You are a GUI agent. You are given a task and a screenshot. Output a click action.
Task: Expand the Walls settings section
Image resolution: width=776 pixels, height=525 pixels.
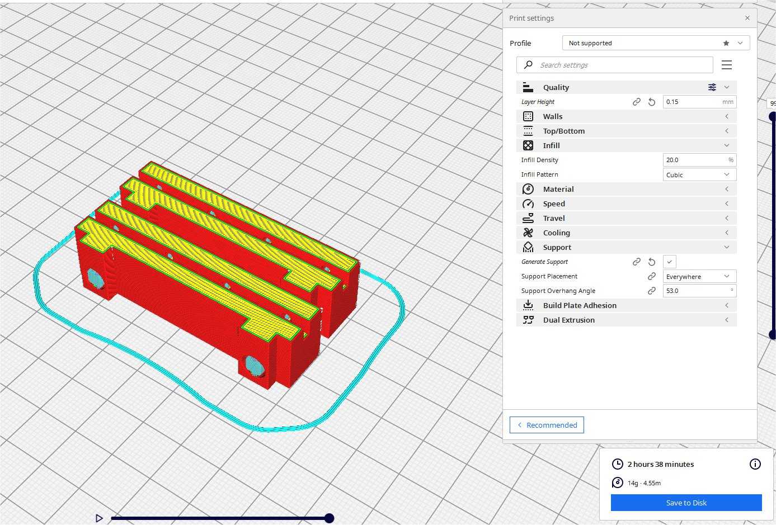(627, 116)
